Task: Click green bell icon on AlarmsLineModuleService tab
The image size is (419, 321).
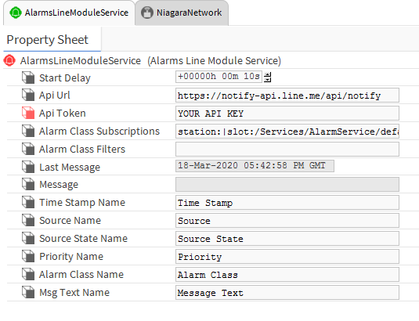Action: (15, 13)
